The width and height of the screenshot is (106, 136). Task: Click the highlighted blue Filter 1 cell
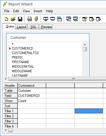[89, 111]
